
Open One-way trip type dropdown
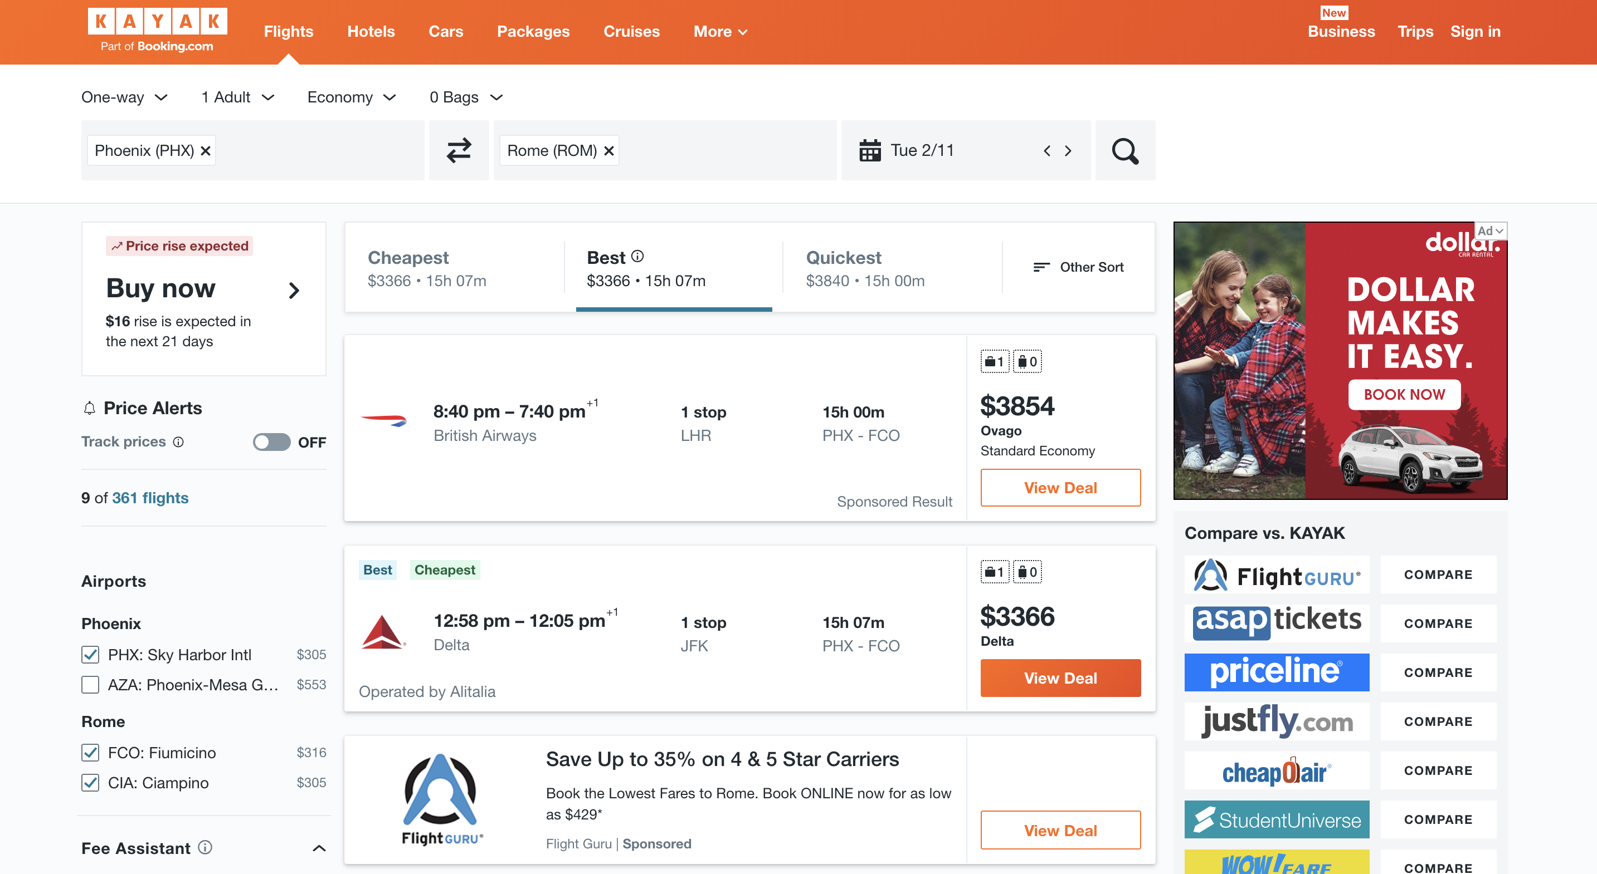pyautogui.click(x=125, y=97)
